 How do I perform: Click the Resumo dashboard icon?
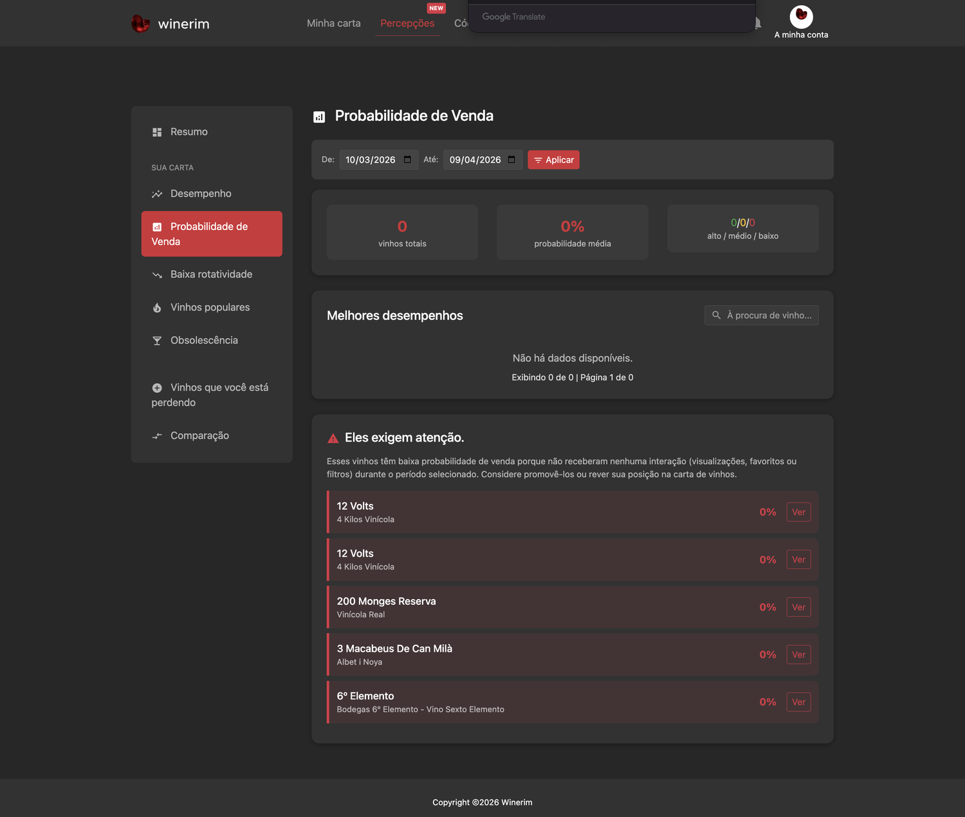click(157, 132)
